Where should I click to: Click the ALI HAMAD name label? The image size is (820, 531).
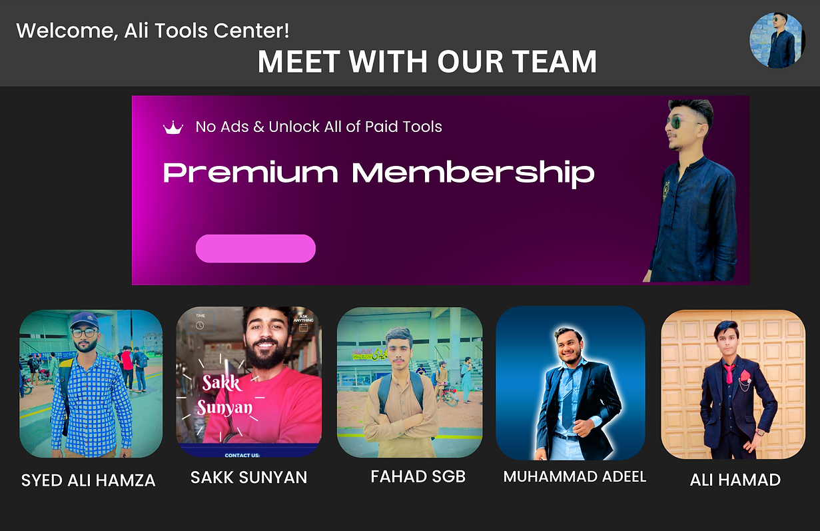pyautogui.click(x=735, y=480)
